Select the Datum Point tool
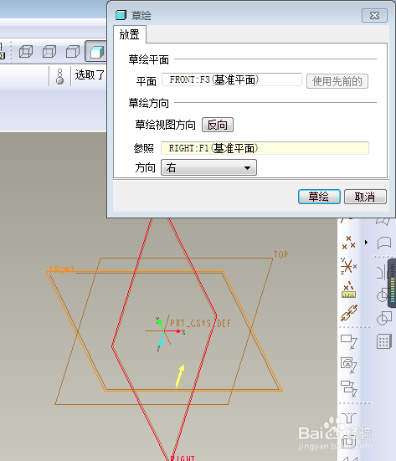This screenshot has width=396, height=461. click(x=348, y=243)
